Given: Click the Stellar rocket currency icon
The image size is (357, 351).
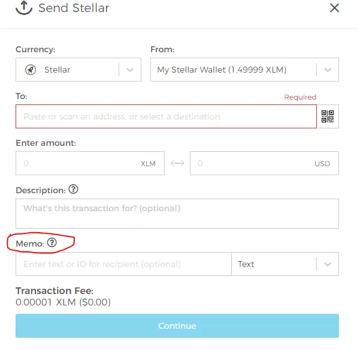Looking at the screenshot, I should (31, 70).
